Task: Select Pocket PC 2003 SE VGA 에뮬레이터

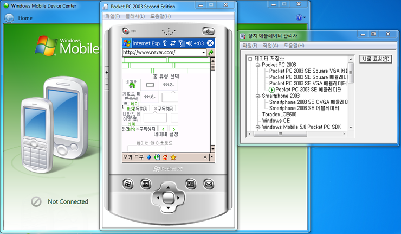Action: pos(308,84)
